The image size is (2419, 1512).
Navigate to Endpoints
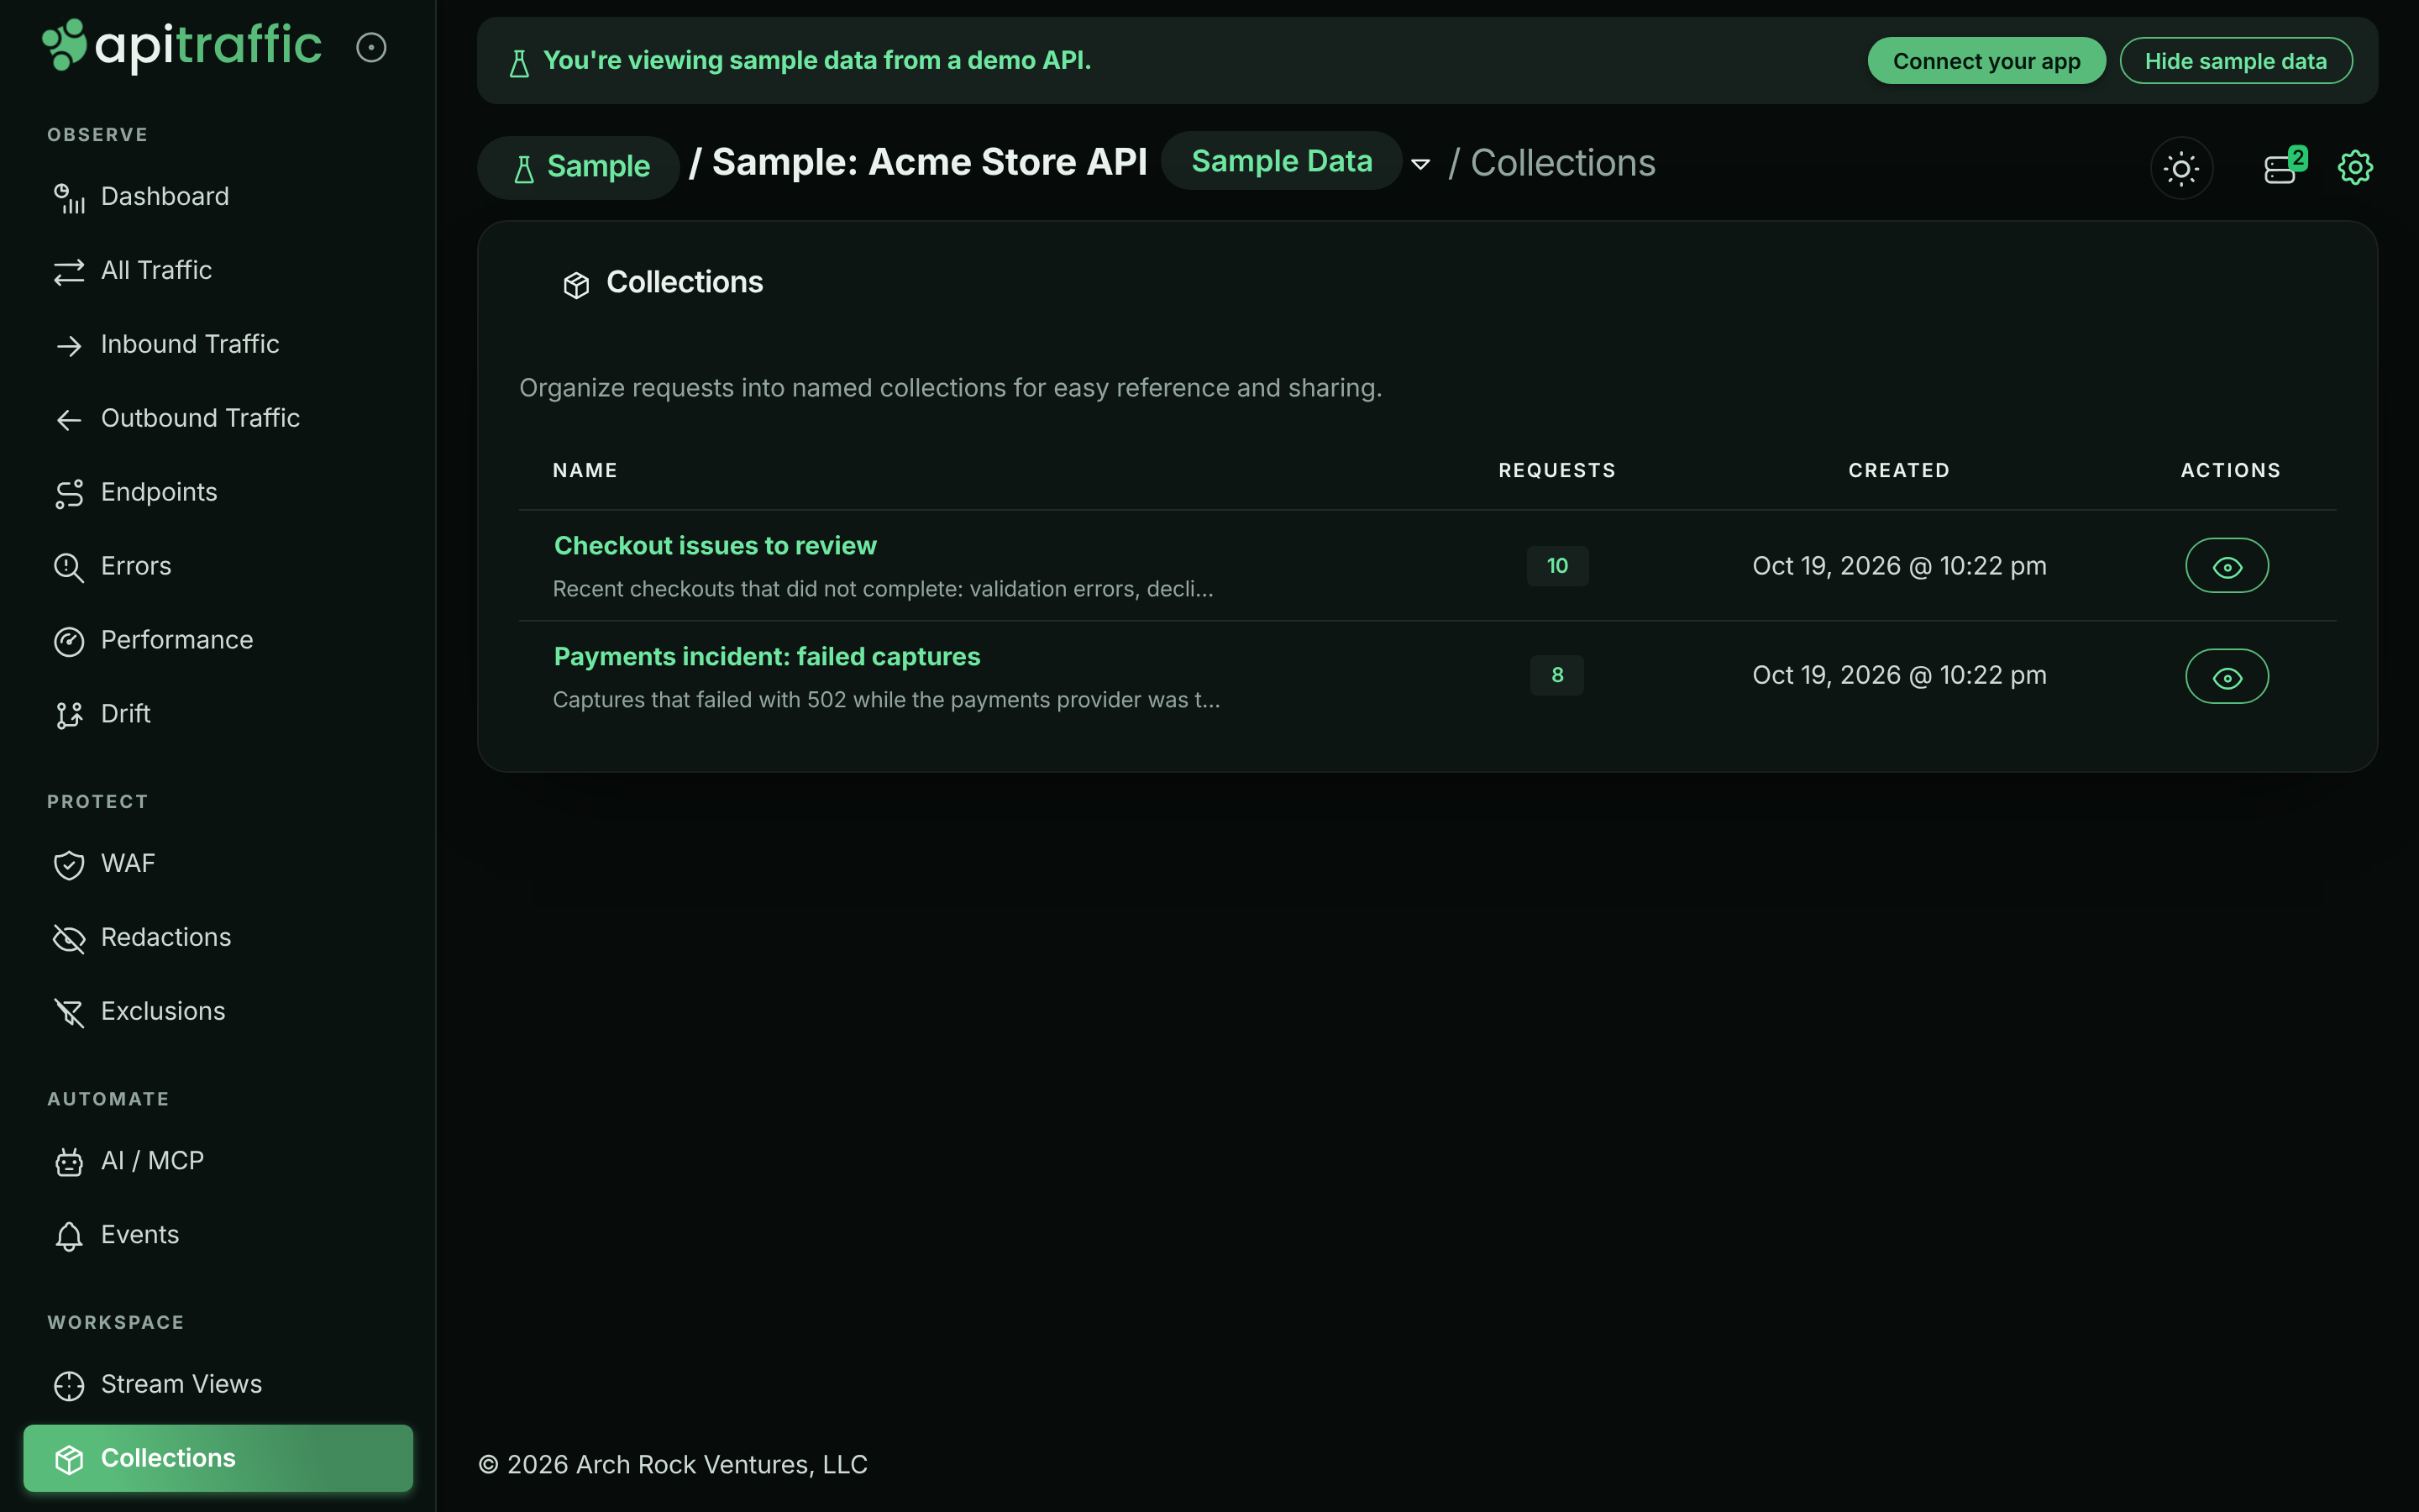[x=218, y=492]
